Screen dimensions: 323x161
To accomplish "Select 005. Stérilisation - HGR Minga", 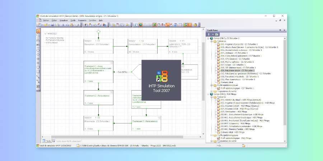I will click(x=234, y=112).
